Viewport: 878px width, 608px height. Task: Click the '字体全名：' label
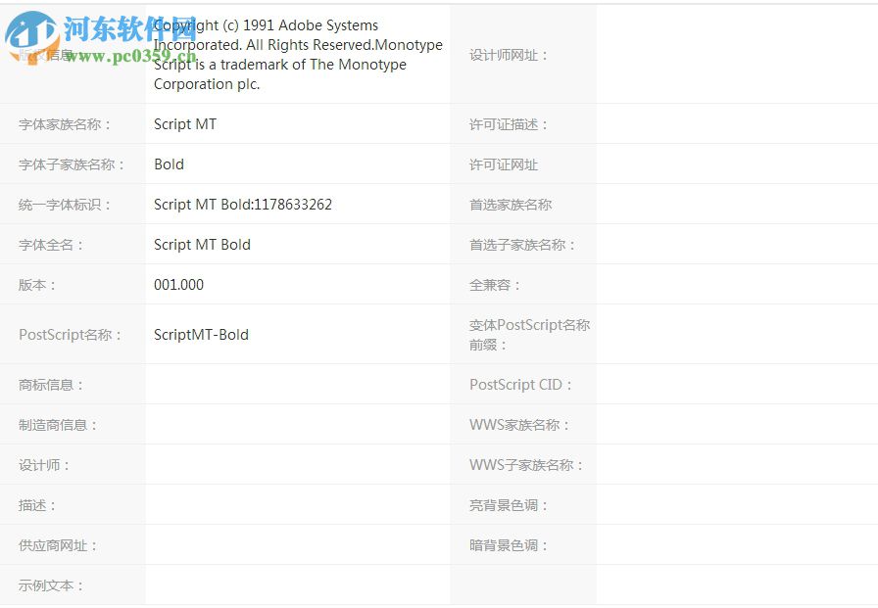52,245
